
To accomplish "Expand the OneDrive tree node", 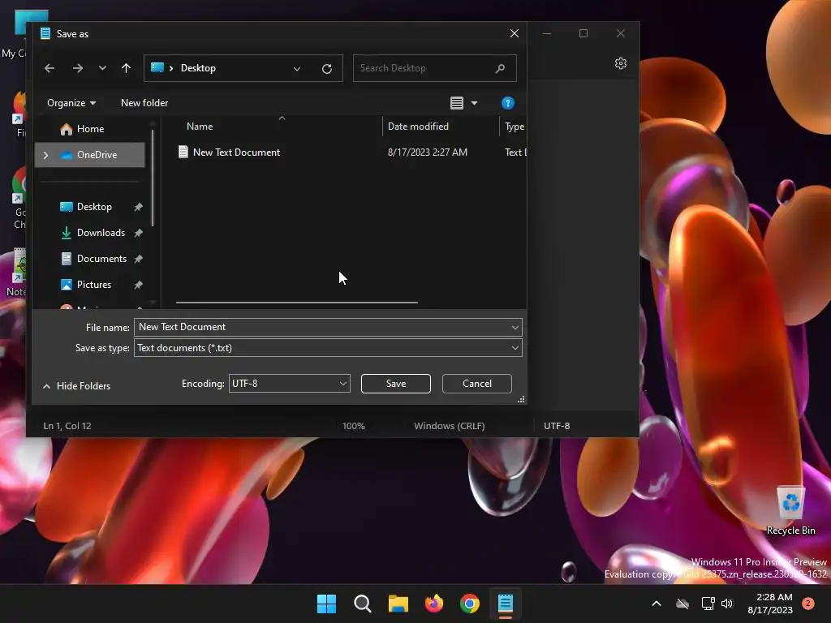I will 45,155.
